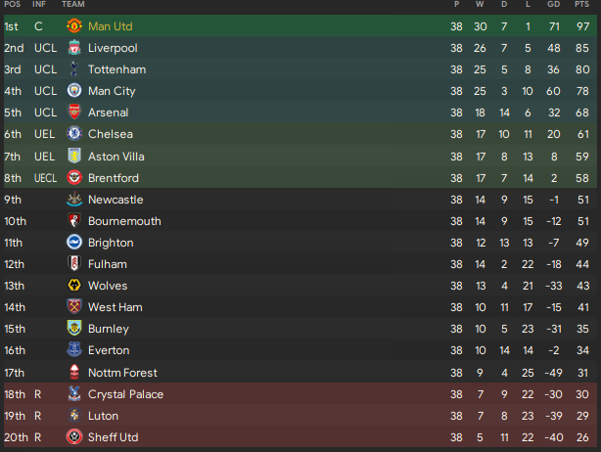Viewport: 601px width, 452px height.
Task: Select the Nottm Forest team name
Action: (122, 373)
